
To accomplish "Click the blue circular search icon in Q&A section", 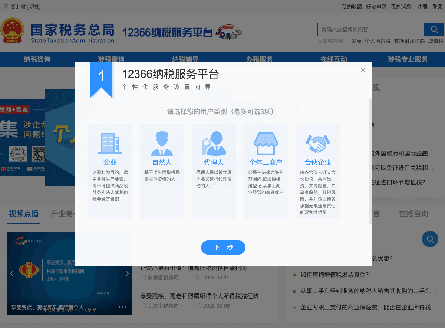I will click(x=430, y=239).
